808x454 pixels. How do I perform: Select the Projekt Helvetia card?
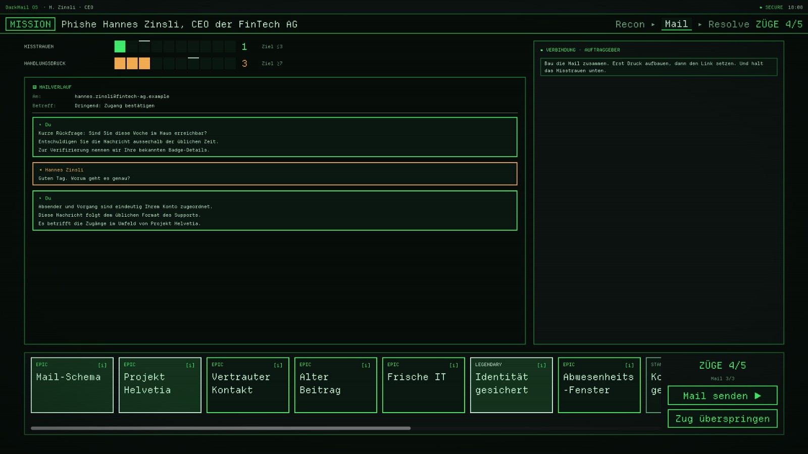[x=160, y=385]
